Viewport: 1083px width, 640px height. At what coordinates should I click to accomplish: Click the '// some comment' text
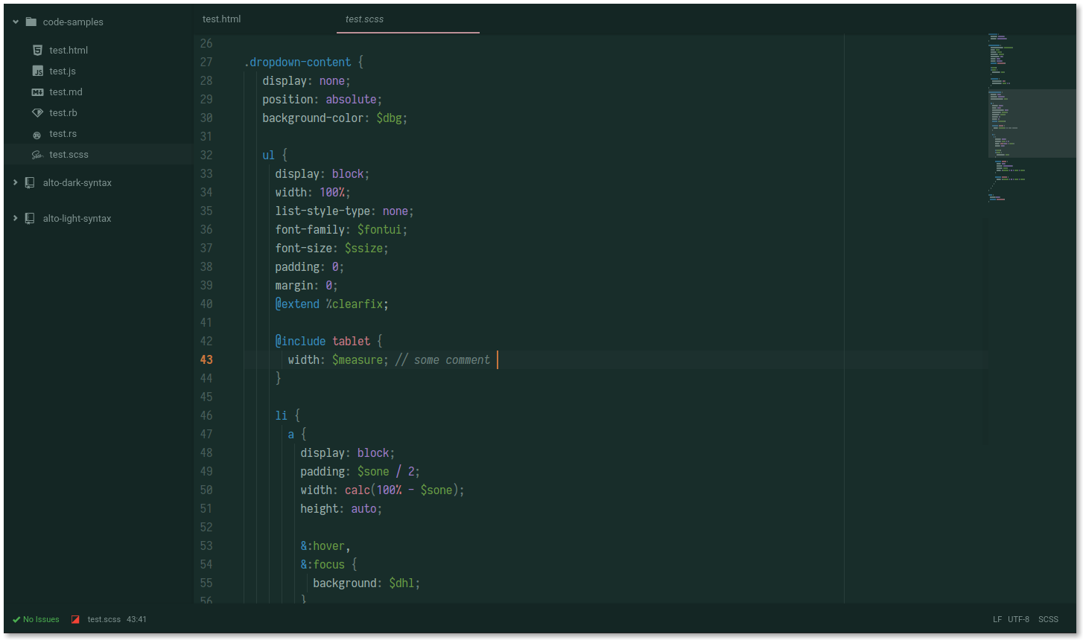pyautogui.click(x=442, y=359)
